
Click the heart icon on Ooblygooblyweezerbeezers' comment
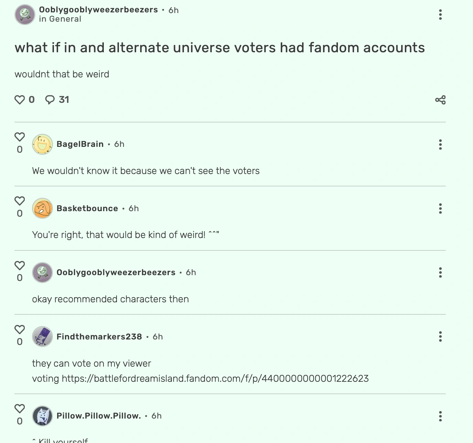point(20,265)
